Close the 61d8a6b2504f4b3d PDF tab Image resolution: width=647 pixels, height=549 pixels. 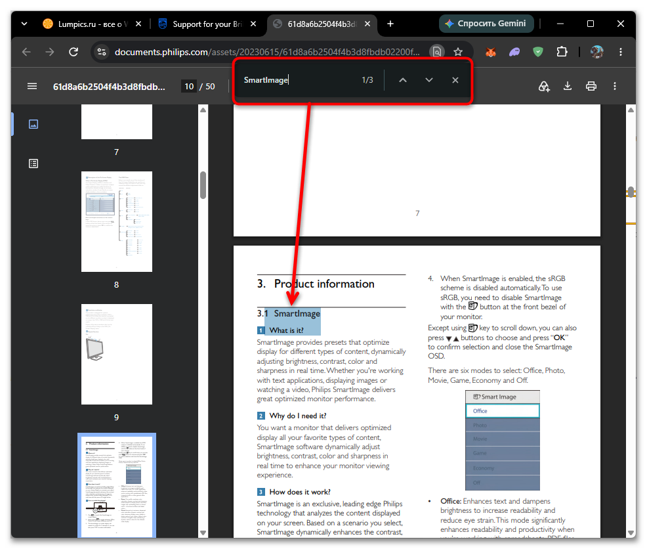367,24
